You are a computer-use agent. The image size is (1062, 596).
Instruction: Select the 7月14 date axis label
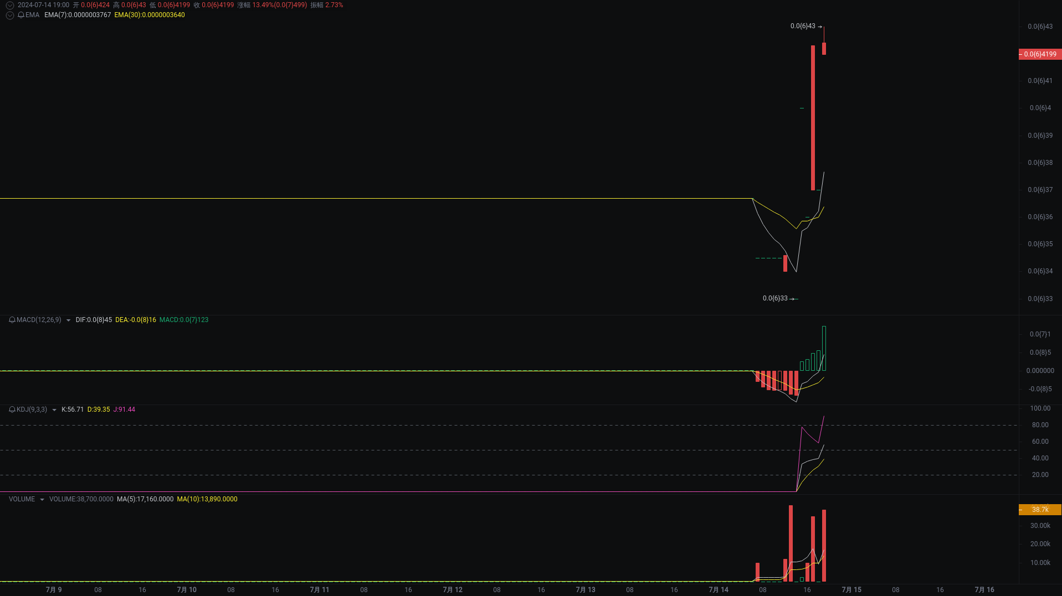(718, 589)
